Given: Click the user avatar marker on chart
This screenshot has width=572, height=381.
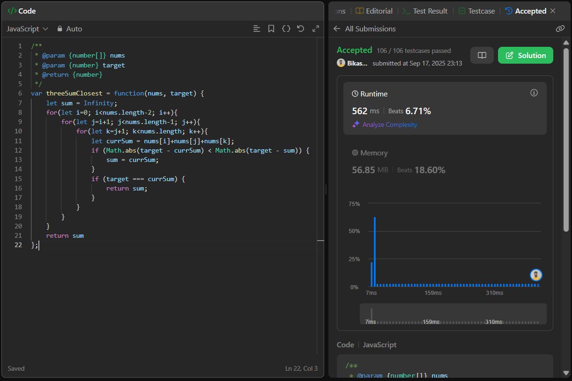Looking at the screenshot, I should (536, 275).
